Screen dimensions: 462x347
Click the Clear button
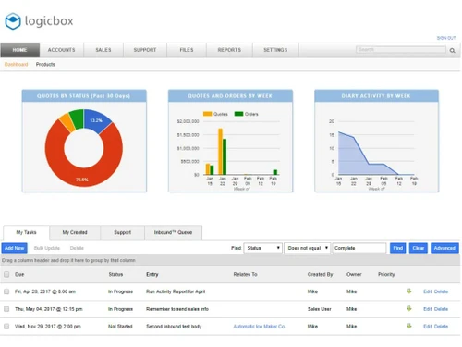419,248
